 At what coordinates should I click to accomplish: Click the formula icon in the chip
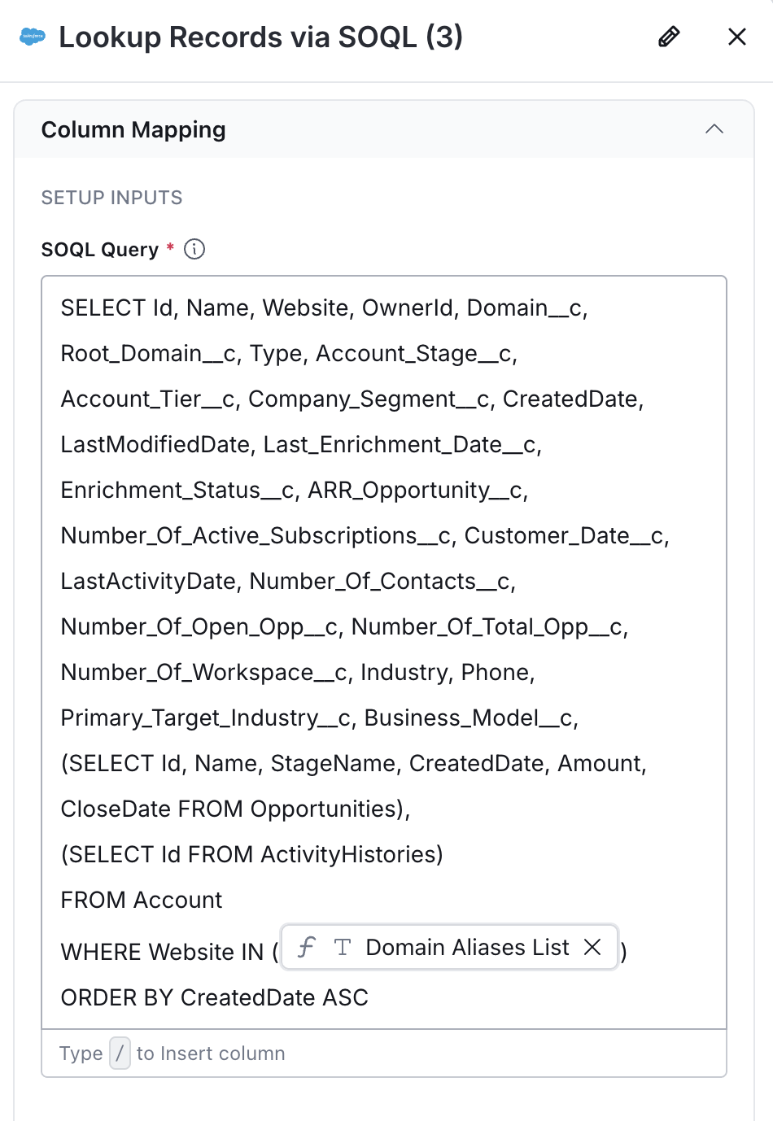click(x=307, y=947)
